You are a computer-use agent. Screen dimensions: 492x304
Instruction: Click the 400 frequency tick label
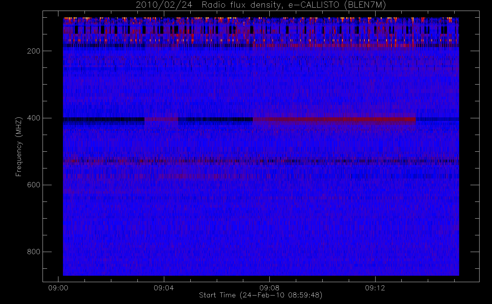click(x=33, y=118)
